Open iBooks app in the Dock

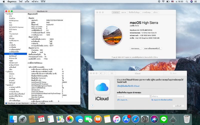click(x=98, y=119)
